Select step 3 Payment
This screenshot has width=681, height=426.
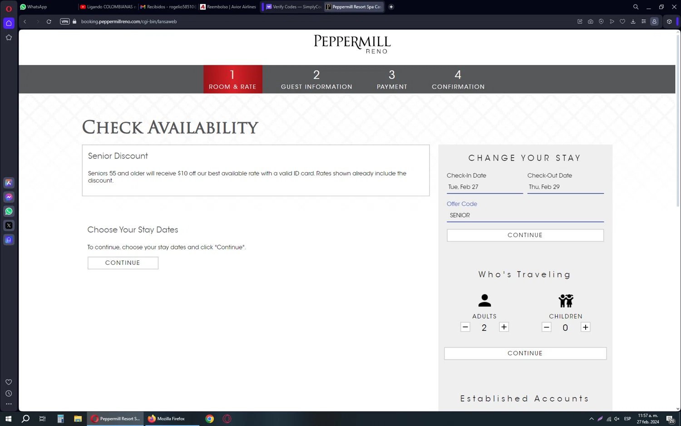point(392,79)
